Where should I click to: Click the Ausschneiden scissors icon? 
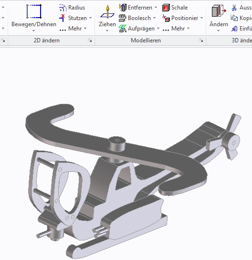(234, 8)
